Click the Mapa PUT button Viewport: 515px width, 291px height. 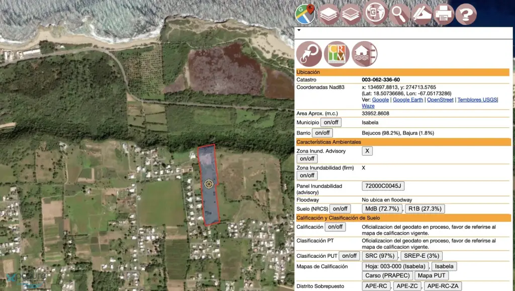[432, 275]
